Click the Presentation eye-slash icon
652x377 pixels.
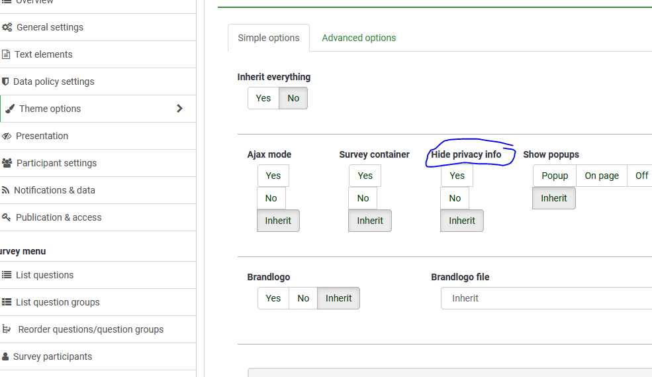[7, 136]
